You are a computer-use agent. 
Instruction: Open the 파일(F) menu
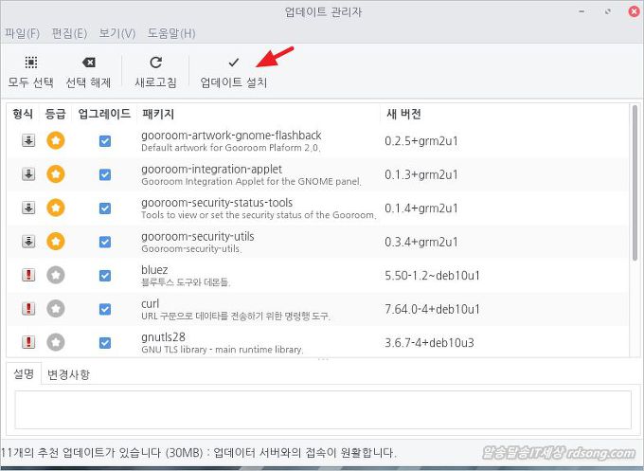22,33
